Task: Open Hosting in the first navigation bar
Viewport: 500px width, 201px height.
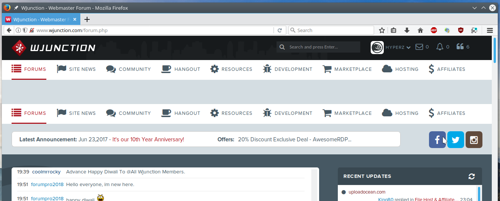Action: click(x=400, y=69)
